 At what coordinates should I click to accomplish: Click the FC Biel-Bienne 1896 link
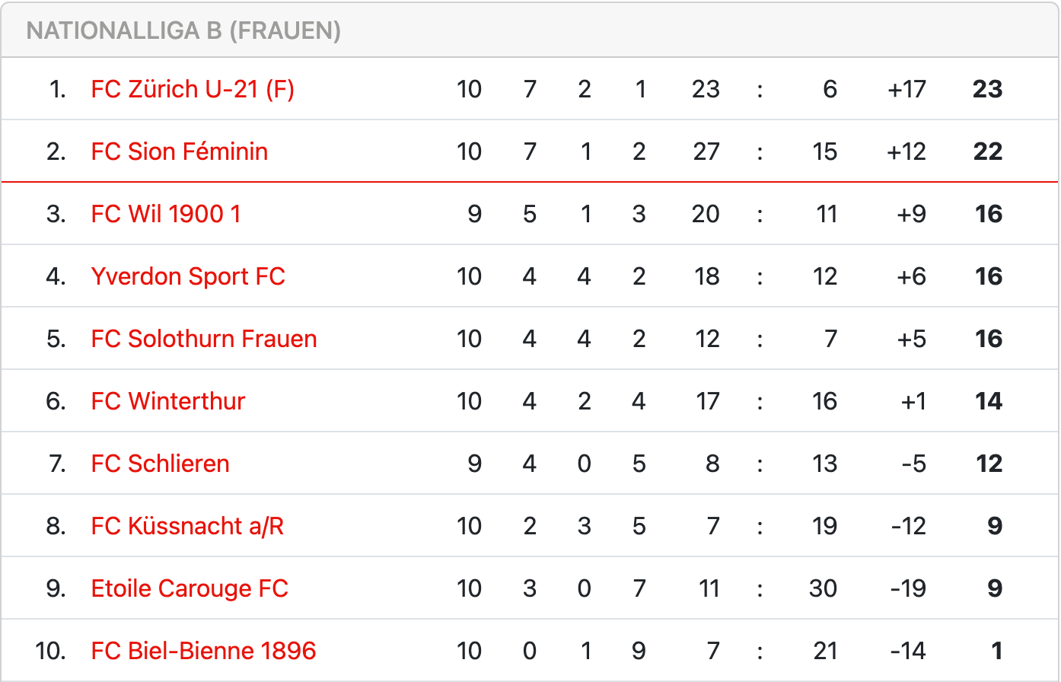tap(203, 651)
